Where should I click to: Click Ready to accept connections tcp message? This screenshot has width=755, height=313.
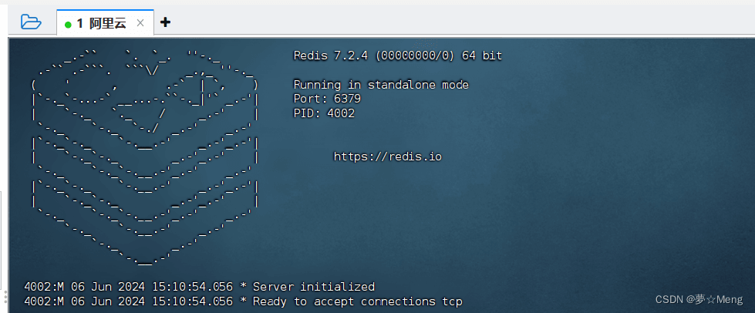click(357, 302)
